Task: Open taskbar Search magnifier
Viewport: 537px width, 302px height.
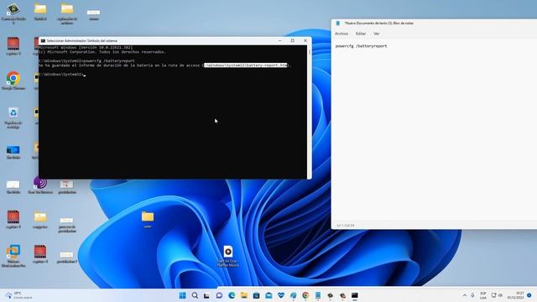Action: pos(195,295)
